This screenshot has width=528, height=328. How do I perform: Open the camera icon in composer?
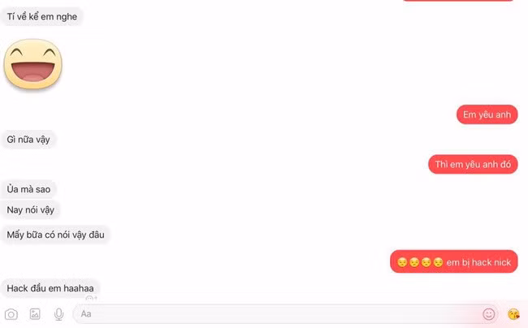point(11,314)
